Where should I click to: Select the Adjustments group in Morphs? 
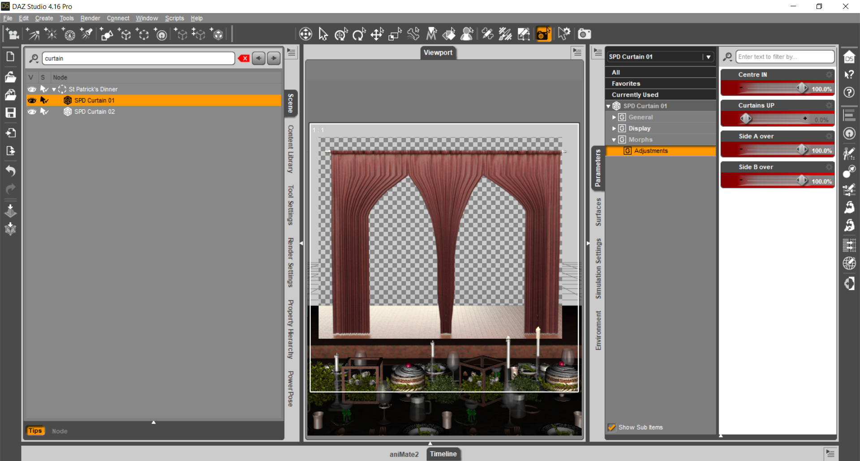click(661, 151)
